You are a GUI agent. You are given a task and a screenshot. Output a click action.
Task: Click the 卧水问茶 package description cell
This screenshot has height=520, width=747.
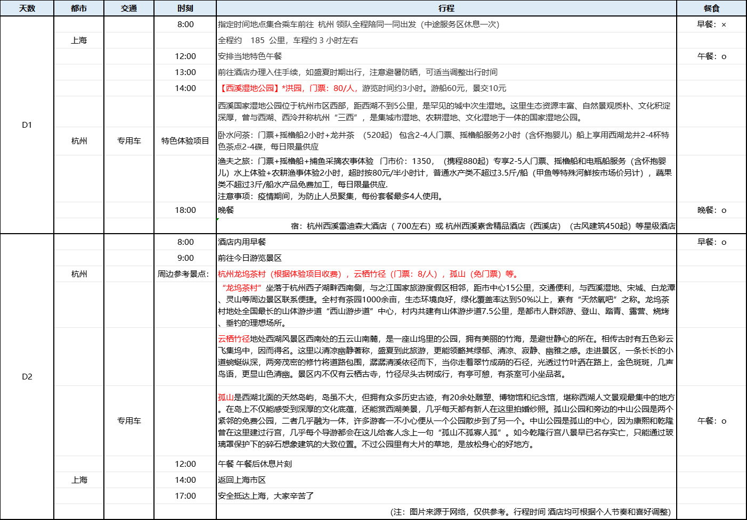(x=446, y=141)
